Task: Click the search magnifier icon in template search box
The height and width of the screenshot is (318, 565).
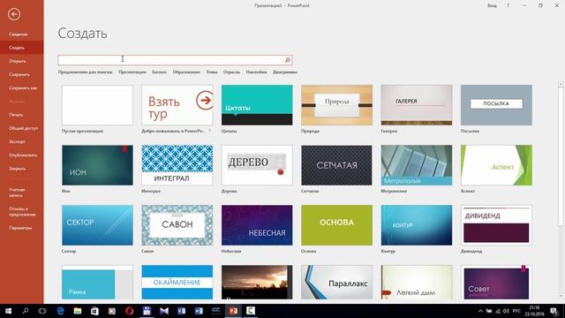Action: [x=288, y=60]
